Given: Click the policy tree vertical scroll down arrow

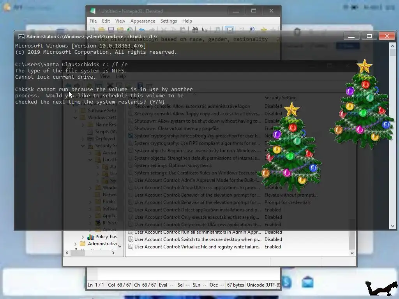Looking at the screenshot, I should click(120, 246).
